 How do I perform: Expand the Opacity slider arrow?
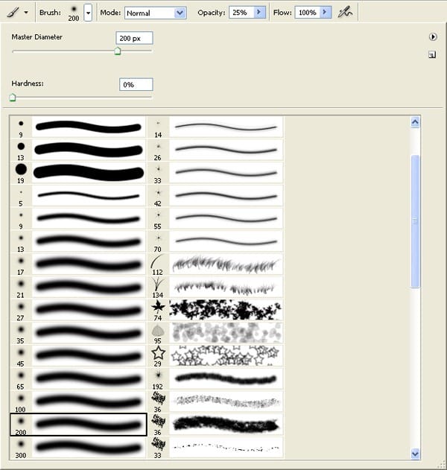259,13
